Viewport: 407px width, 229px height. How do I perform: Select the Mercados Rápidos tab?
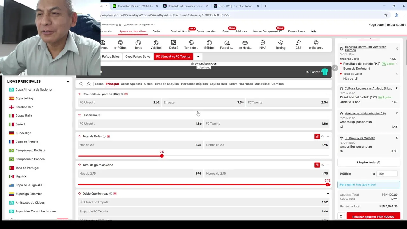194,84
